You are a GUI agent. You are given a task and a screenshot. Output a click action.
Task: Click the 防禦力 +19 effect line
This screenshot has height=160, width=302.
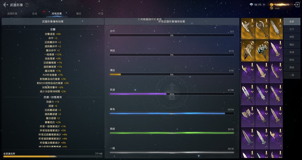(53, 102)
